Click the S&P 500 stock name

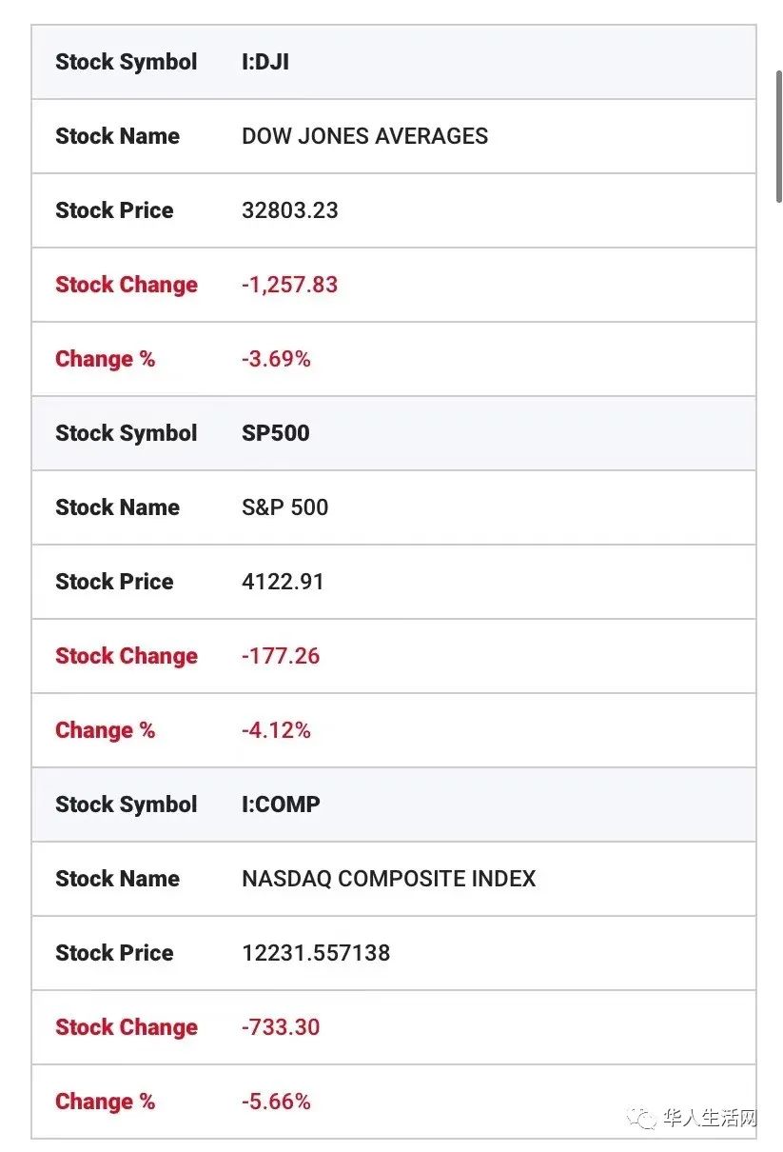(284, 507)
